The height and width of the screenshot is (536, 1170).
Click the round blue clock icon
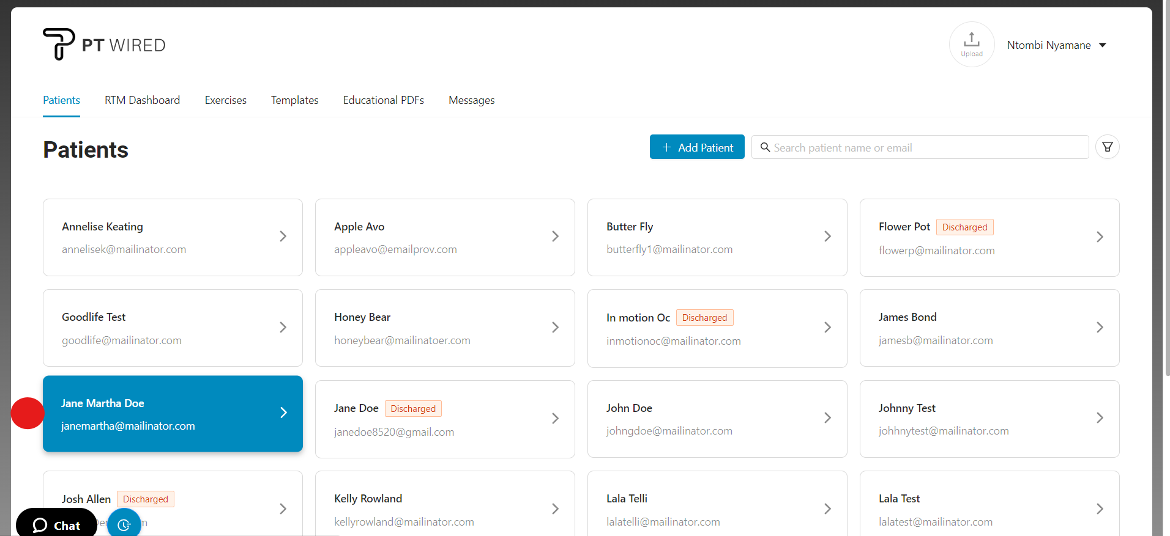(124, 524)
